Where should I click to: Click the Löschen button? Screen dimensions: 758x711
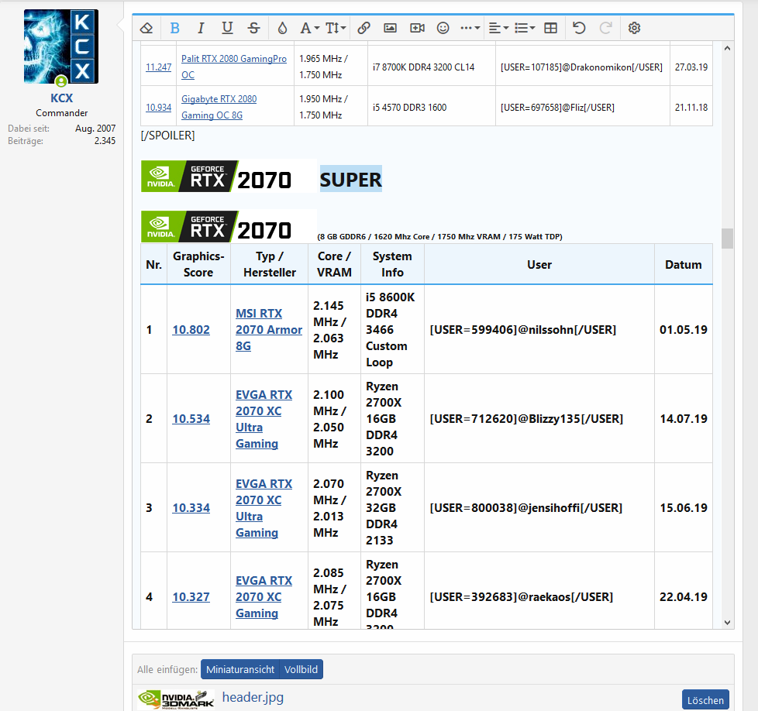pos(705,700)
